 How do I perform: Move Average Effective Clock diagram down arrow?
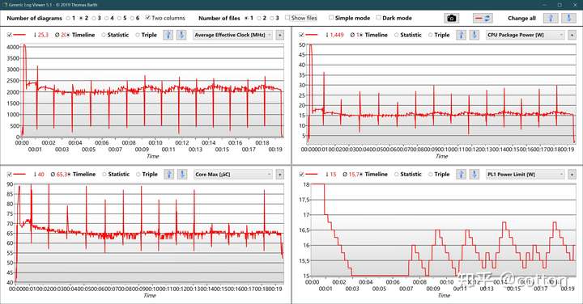(181, 35)
